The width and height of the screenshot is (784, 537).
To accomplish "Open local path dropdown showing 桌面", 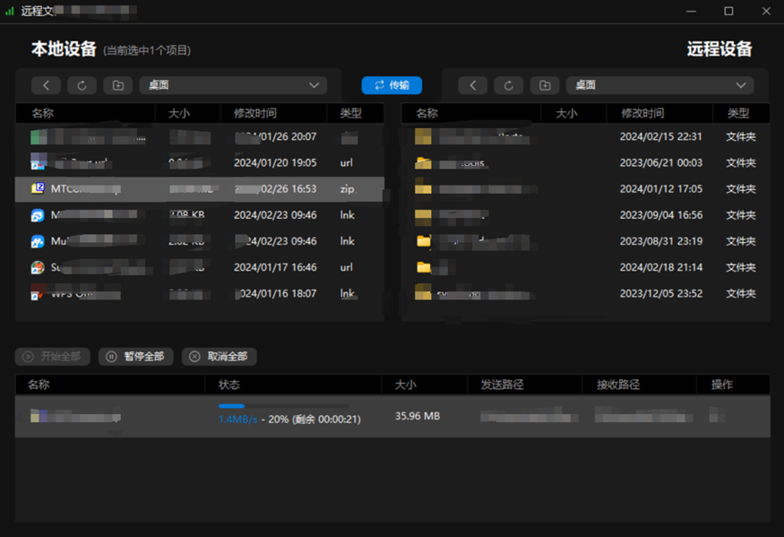I will point(233,85).
